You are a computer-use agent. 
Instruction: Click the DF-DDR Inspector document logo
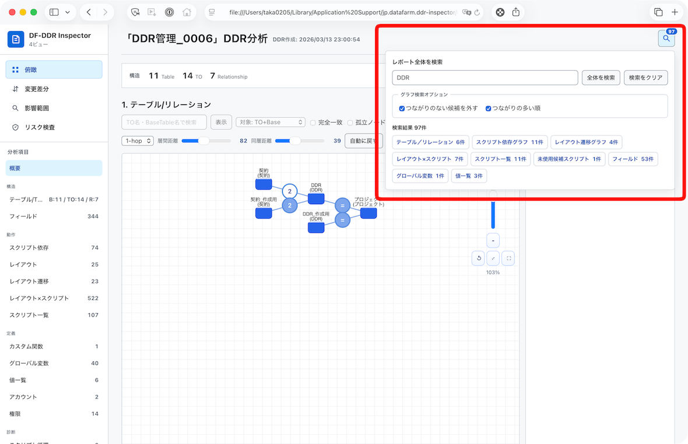coord(16,39)
